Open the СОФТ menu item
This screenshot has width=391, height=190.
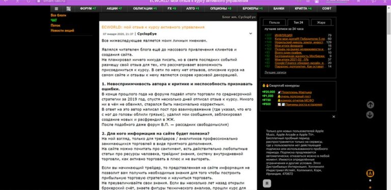click(x=327, y=9)
